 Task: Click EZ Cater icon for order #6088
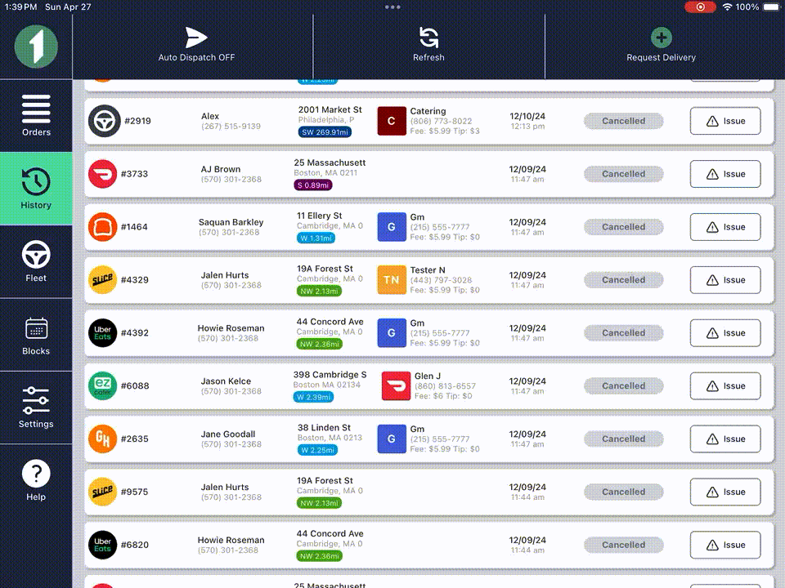pyautogui.click(x=103, y=386)
